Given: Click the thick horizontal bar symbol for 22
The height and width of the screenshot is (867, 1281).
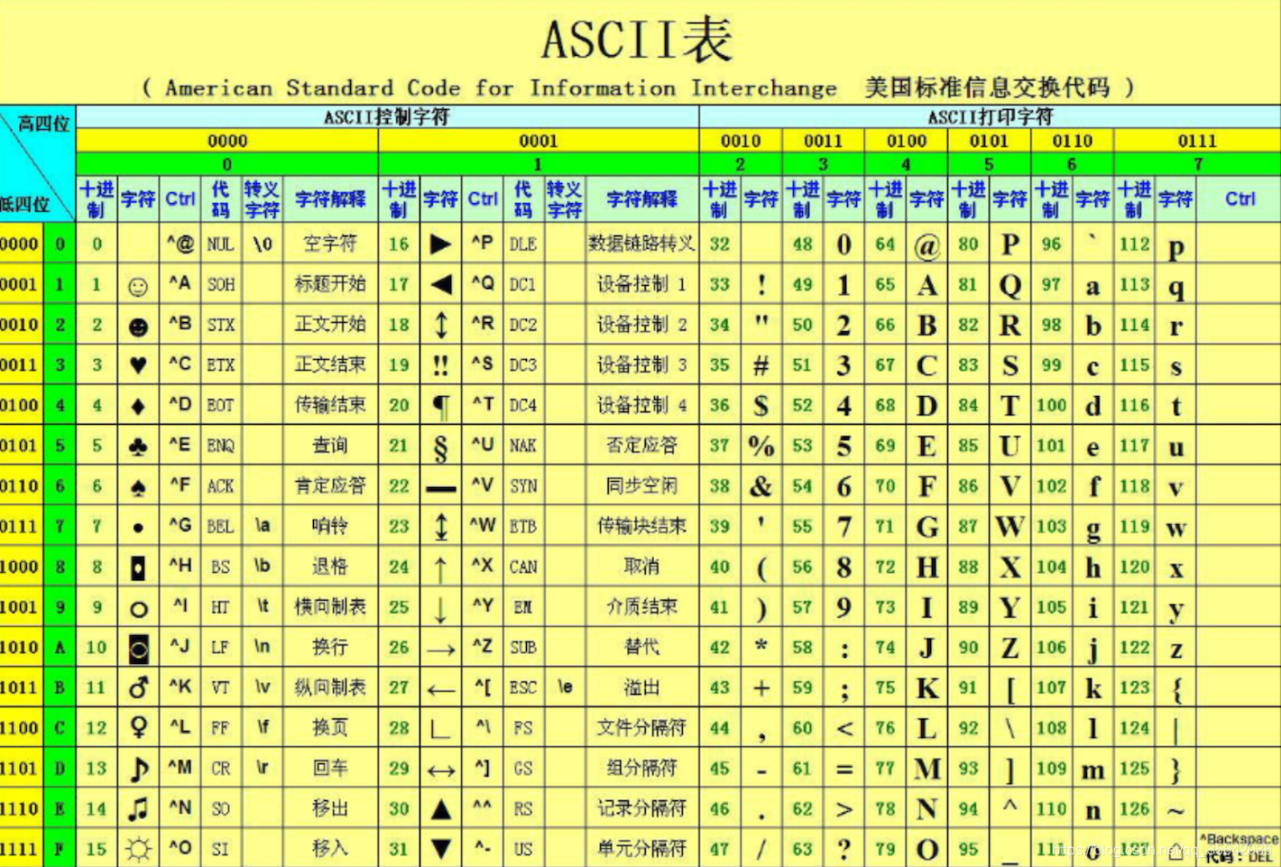Looking at the screenshot, I should (x=441, y=490).
